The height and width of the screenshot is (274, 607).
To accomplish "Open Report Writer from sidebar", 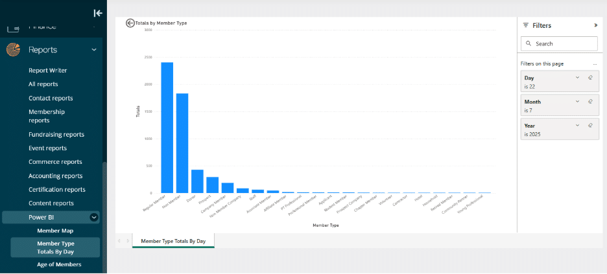I will (x=48, y=71).
